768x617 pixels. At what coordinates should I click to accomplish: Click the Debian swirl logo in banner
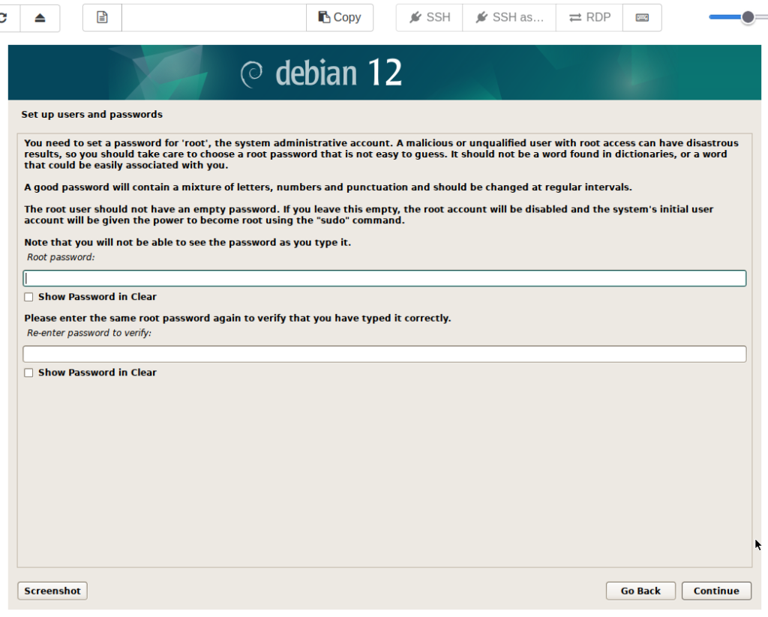pyautogui.click(x=251, y=73)
